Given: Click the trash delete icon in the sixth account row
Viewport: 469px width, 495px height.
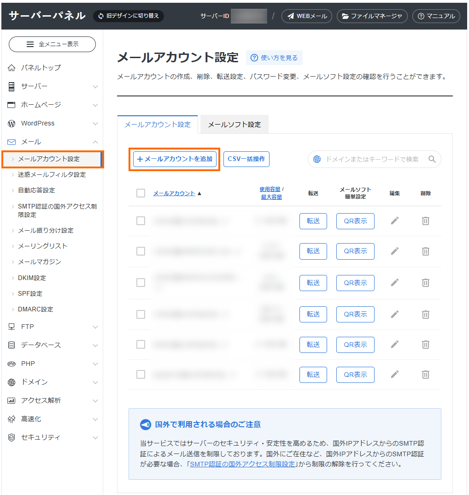Looking at the screenshot, I should click(x=426, y=375).
